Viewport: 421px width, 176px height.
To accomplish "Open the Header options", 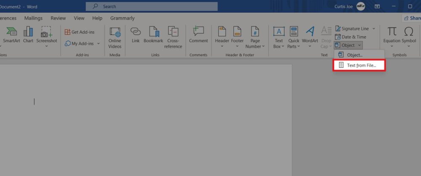I will tap(222, 37).
